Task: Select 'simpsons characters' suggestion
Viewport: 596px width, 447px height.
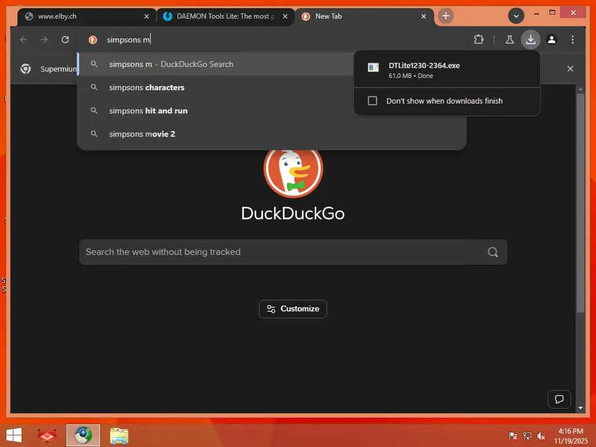Action: tap(215, 87)
